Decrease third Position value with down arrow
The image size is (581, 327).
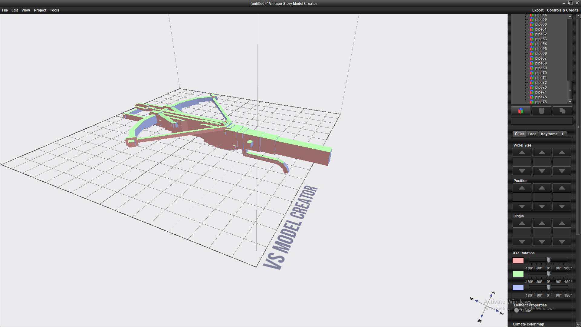pyautogui.click(x=562, y=206)
